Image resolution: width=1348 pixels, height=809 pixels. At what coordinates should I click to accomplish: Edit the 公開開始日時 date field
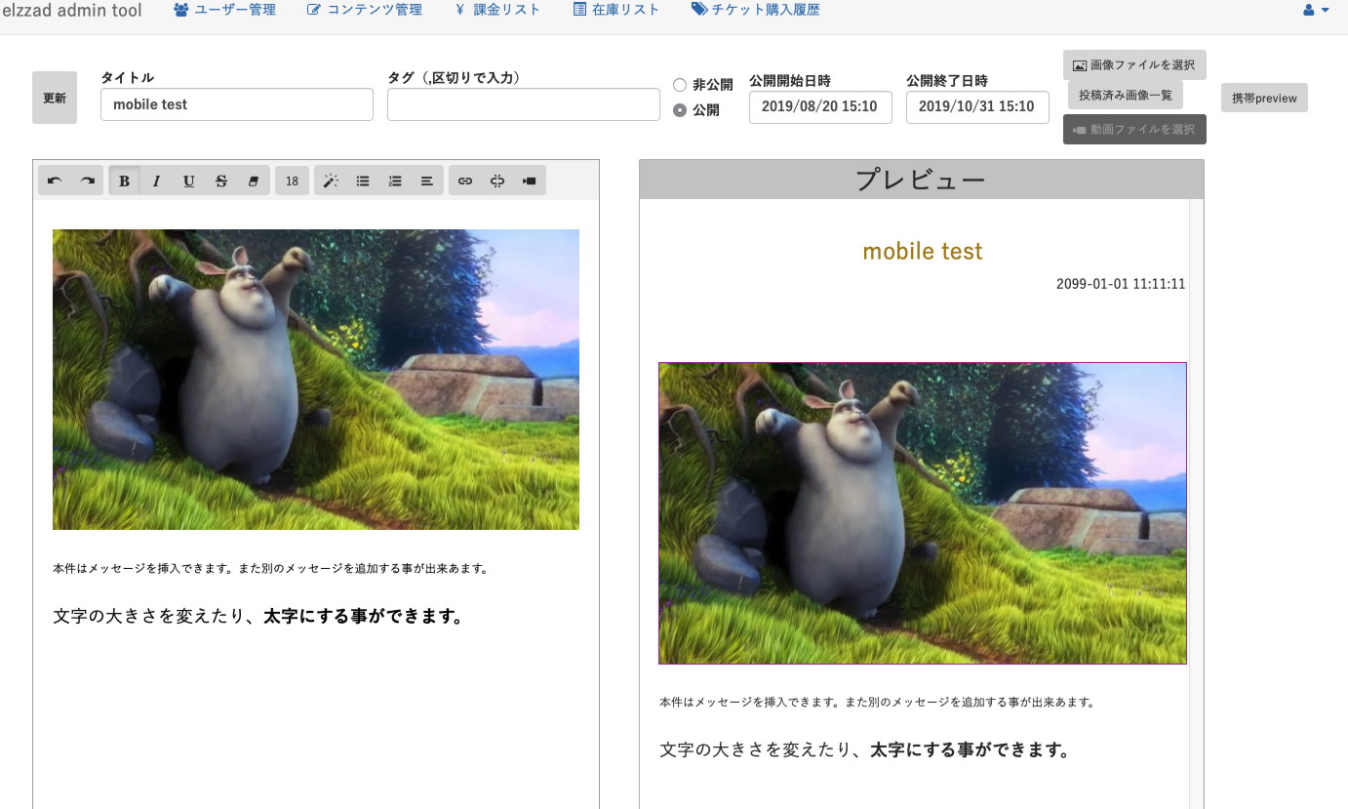point(820,106)
